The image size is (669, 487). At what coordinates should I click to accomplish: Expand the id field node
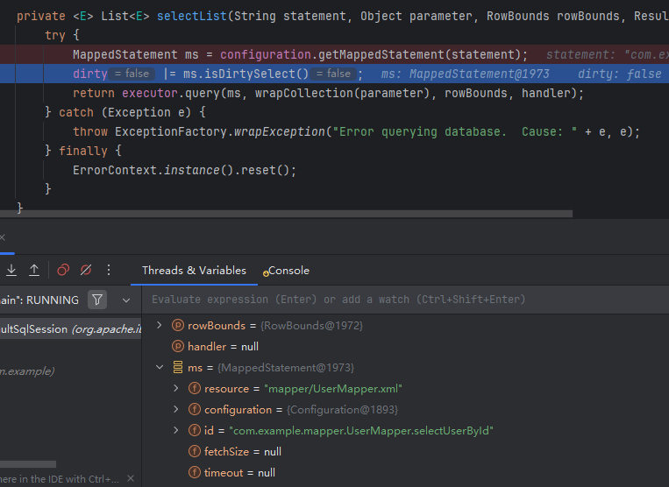click(175, 430)
